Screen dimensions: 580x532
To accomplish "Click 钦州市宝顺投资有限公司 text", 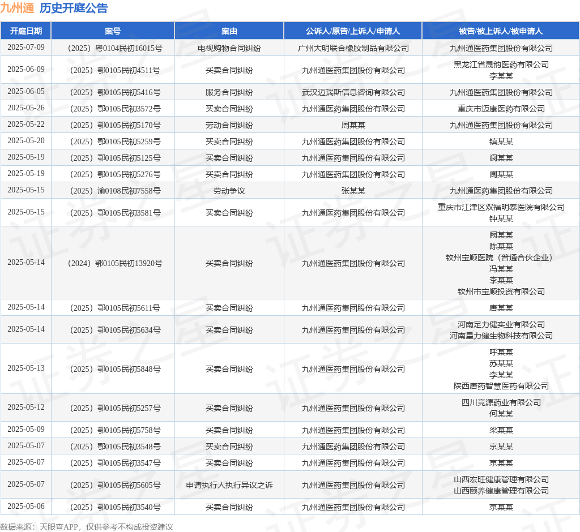I will pyautogui.click(x=501, y=291).
